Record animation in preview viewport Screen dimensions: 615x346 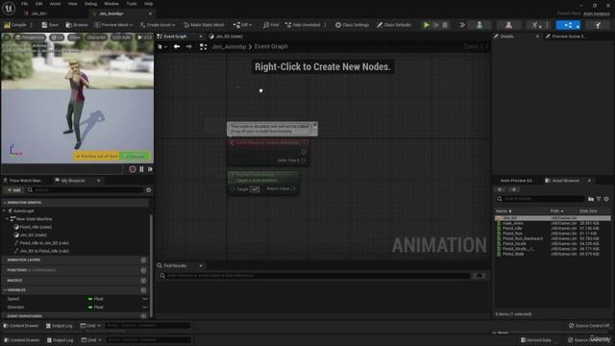pyautogui.click(x=133, y=169)
